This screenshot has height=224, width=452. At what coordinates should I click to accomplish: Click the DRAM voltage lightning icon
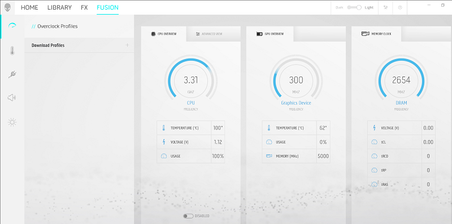(x=374, y=128)
